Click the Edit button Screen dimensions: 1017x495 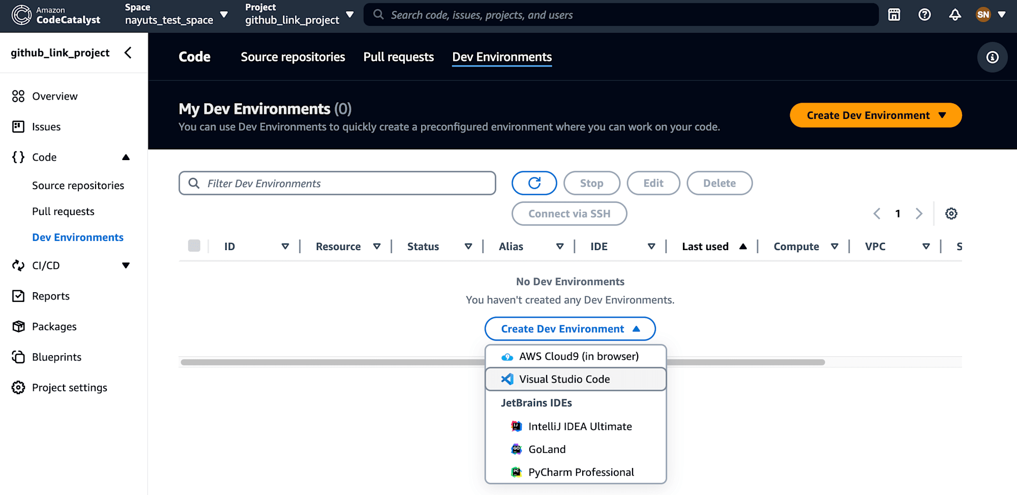click(653, 183)
